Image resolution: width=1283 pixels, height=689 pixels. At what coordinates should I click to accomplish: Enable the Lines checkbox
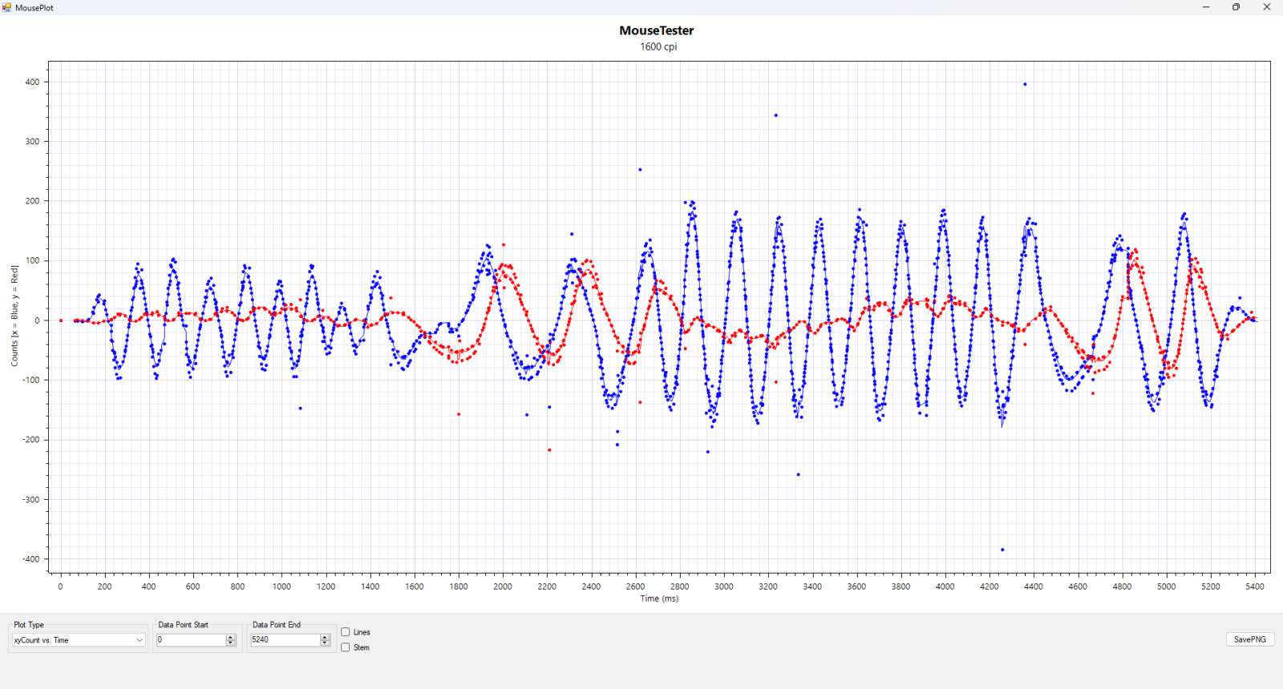[346, 632]
